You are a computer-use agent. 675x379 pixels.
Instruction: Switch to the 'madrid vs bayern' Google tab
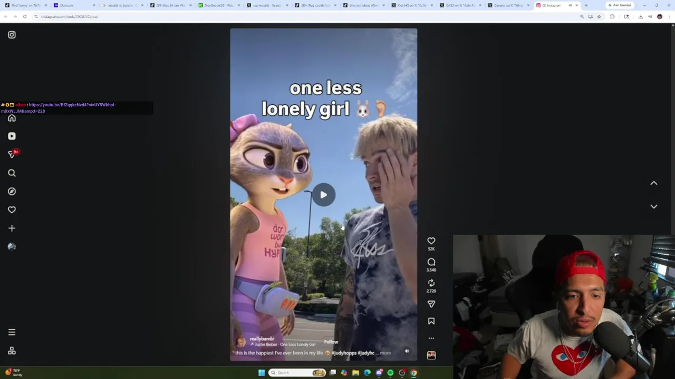[x=122, y=5]
